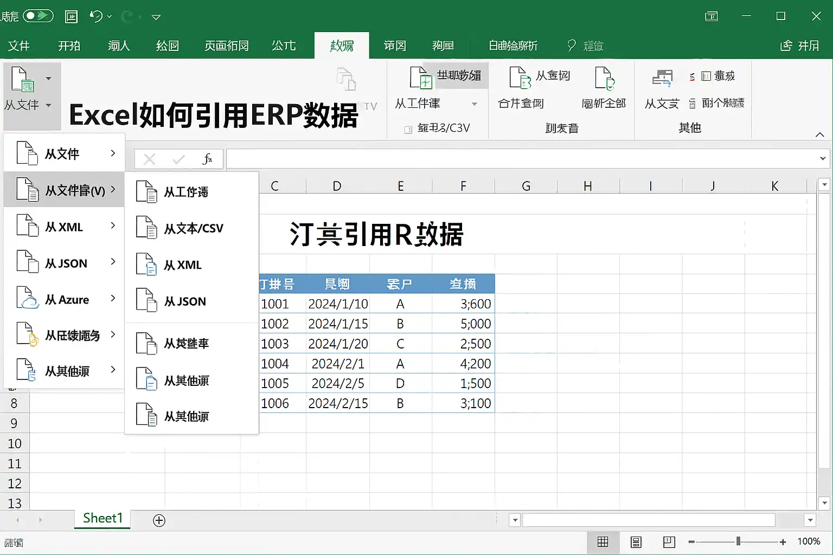Image resolution: width=833 pixels, height=555 pixels.
Task: Collapse the ribbon using the chevron
Action: (819, 134)
